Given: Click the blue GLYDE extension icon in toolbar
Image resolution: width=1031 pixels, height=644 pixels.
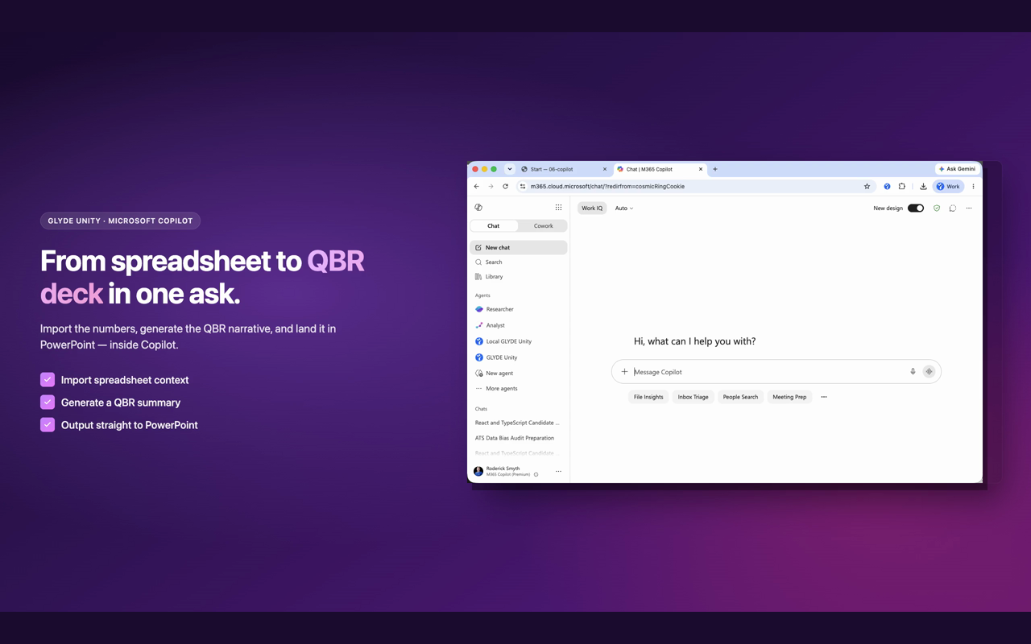Looking at the screenshot, I should [887, 187].
